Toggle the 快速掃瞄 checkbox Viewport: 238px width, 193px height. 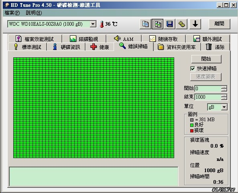click(x=193, y=69)
